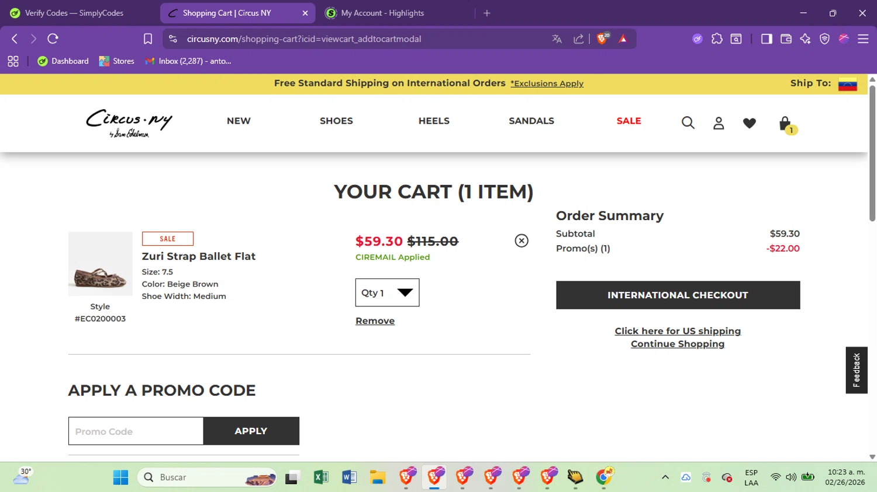Click the Promo Code input field
Viewport: 877px width, 492px height.
pos(136,431)
